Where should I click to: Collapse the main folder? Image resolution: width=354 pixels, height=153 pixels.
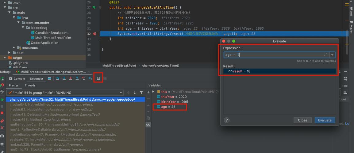[10, 13]
